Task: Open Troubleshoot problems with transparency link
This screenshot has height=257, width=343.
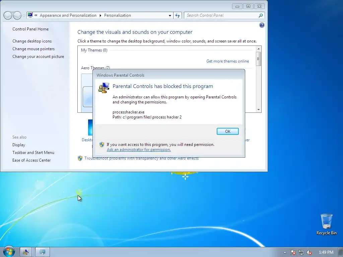Action: coord(142,158)
